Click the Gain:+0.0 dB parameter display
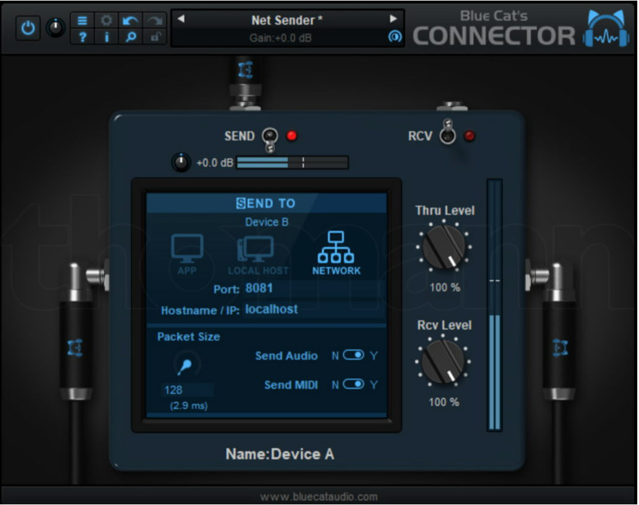The width and height of the screenshot is (639, 505). tap(280, 38)
